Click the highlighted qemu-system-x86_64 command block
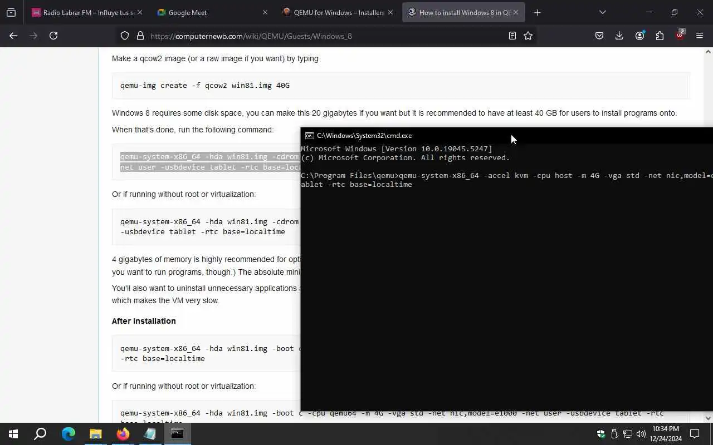713x445 pixels. click(210, 162)
